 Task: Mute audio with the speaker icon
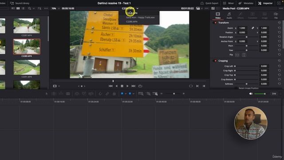251,94
